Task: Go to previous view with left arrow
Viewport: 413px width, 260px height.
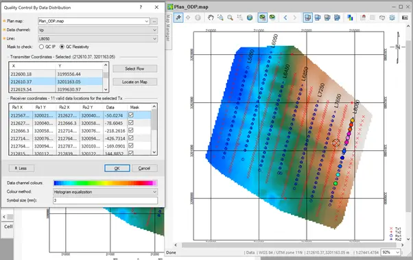Action: tap(285, 18)
